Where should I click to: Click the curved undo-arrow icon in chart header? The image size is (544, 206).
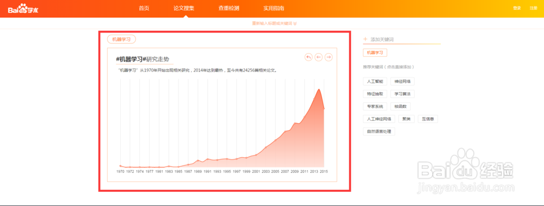308,57
